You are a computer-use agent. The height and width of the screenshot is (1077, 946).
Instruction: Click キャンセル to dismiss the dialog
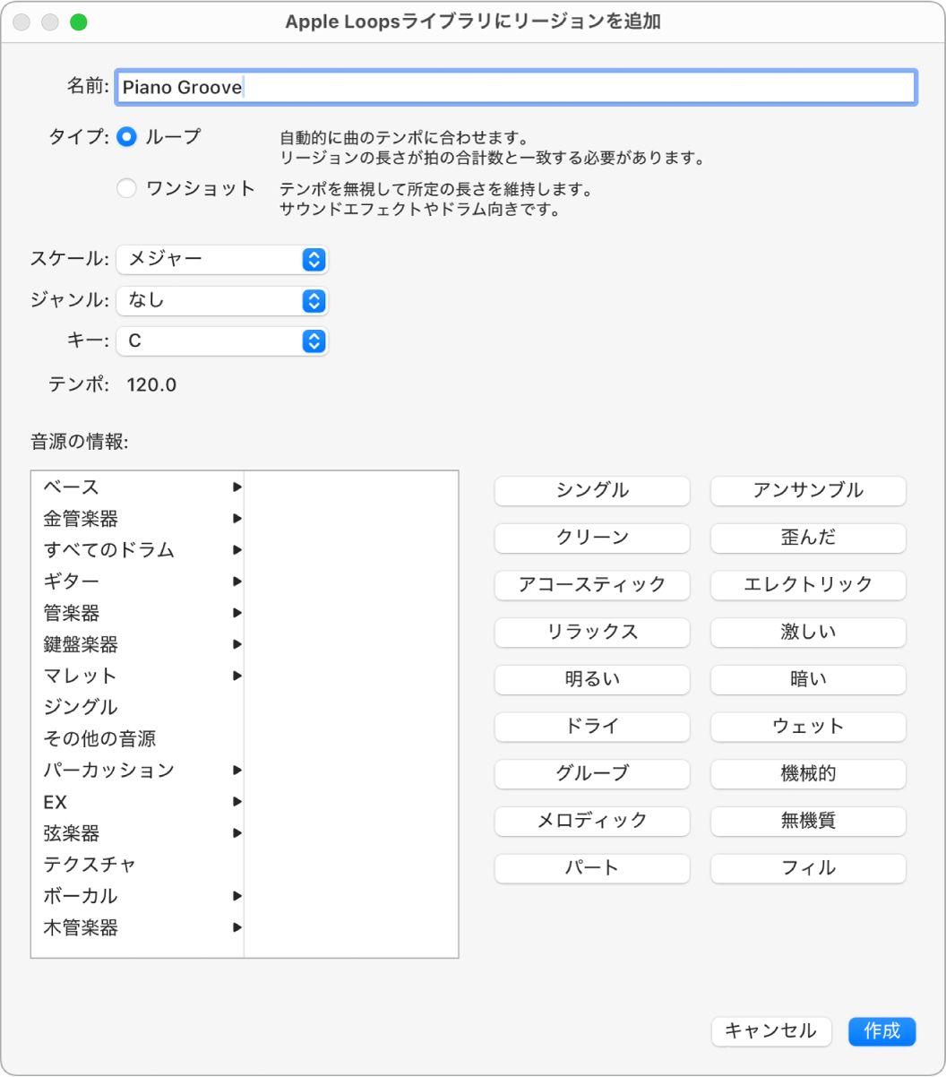point(771,1031)
